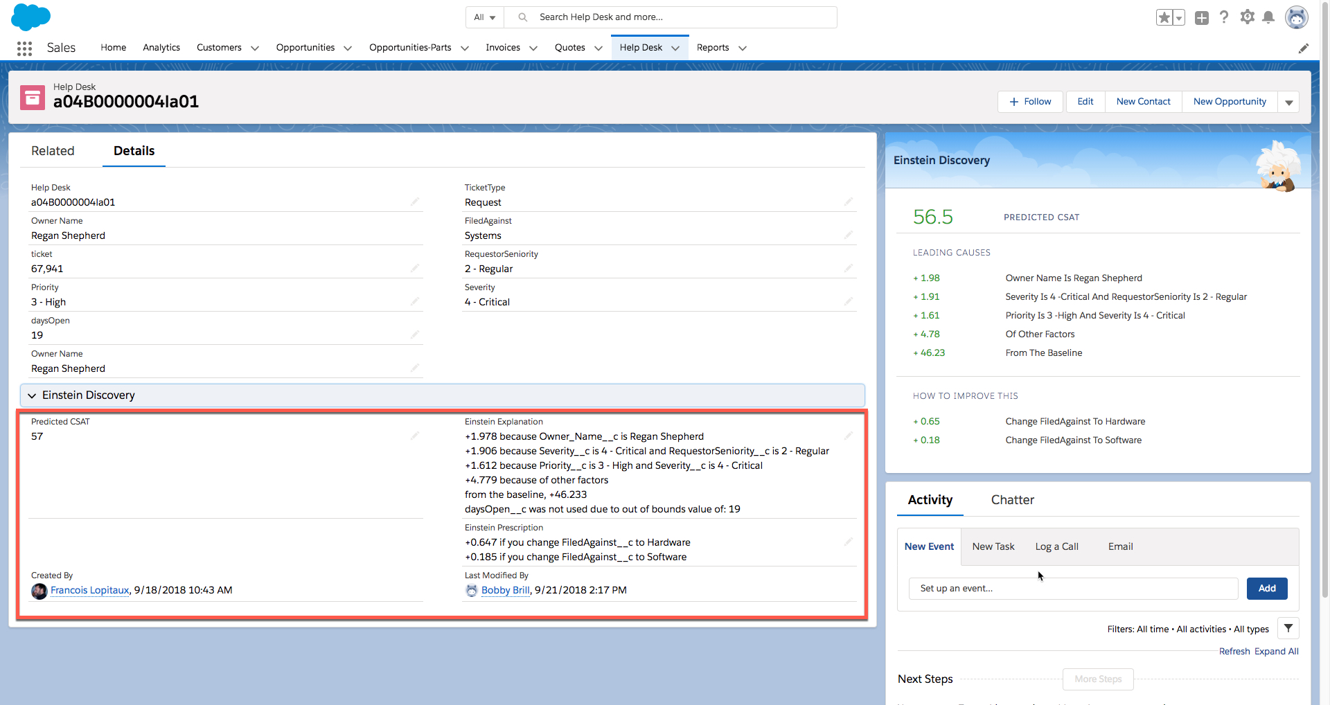Screen dimensions: 1330x705
Task: Click 'Change FiledAgainst To Hardware' recommendation
Action: click(1075, 422)
